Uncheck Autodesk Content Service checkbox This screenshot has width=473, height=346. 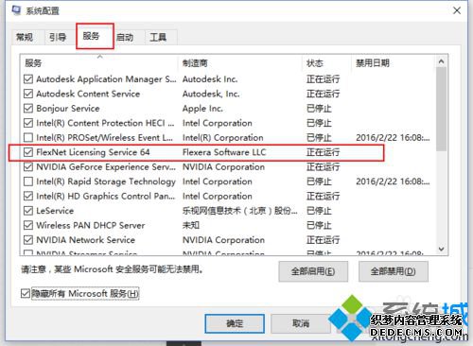point(28,94)
